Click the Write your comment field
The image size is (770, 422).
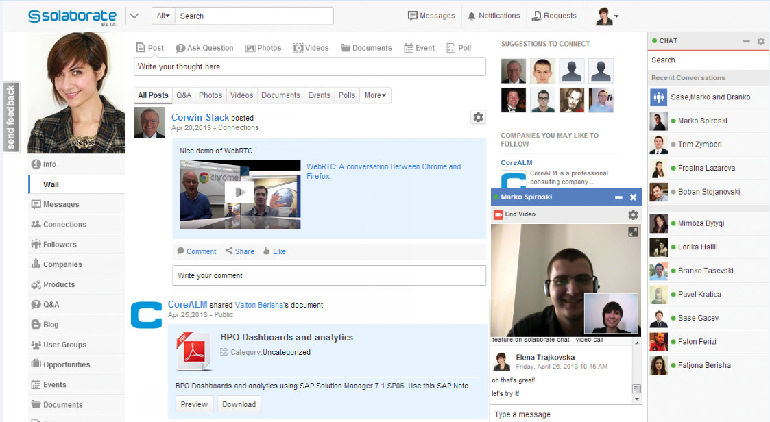pos(329,275)
